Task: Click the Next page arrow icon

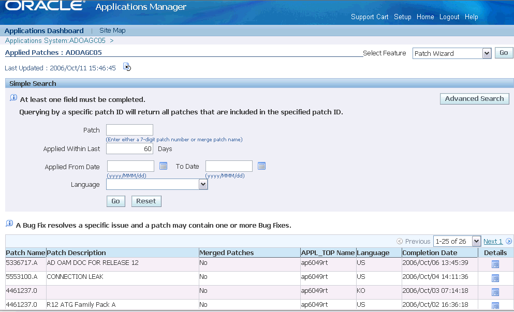Action: coord(509,241)
